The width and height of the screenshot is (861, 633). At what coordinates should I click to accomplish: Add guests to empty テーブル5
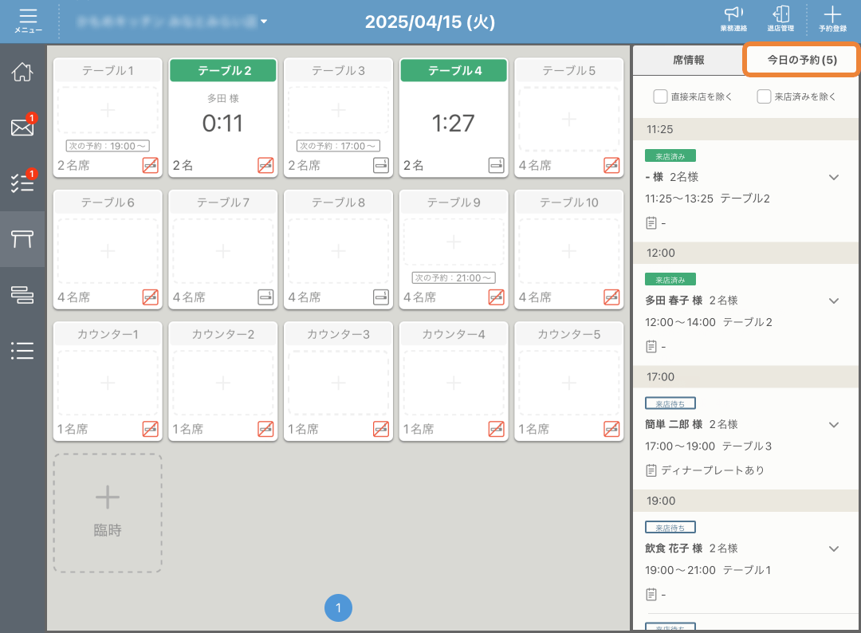pos(569,119)
